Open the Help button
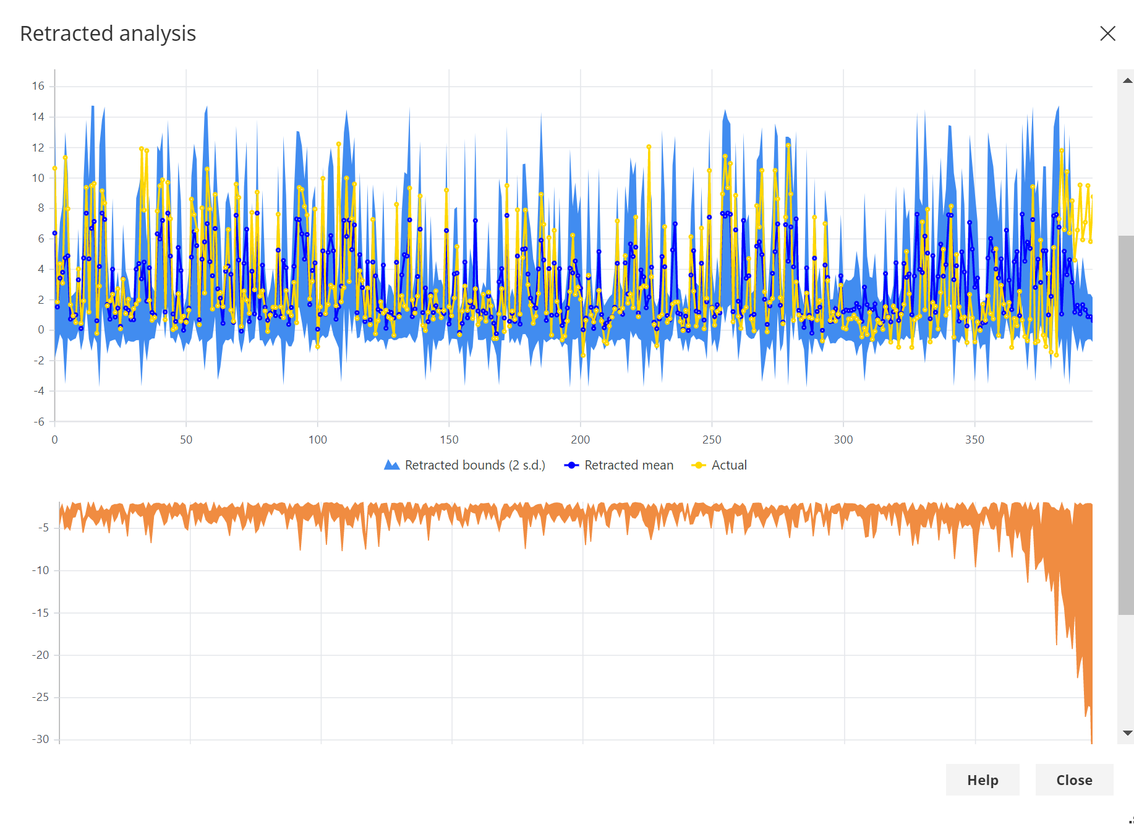Image resolution: width=1134 pixels, height=824 pixels. pyautogui.click(x=982, y=780)
